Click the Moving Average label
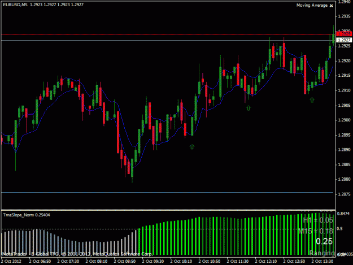This screenshot has height=265, width=353. pyautogui.click(x=312, y=5)
